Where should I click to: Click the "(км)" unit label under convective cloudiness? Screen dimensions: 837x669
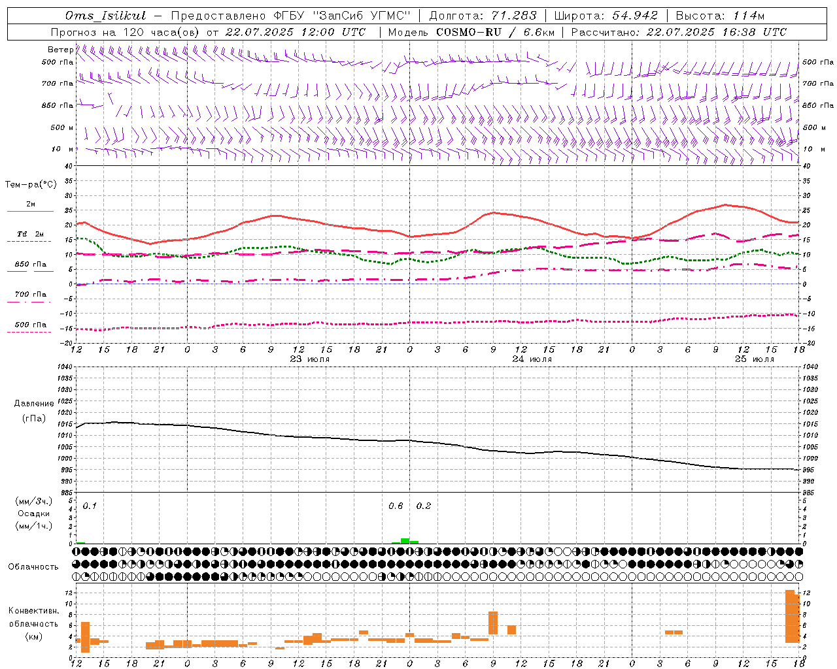click(x=34, y=636)
